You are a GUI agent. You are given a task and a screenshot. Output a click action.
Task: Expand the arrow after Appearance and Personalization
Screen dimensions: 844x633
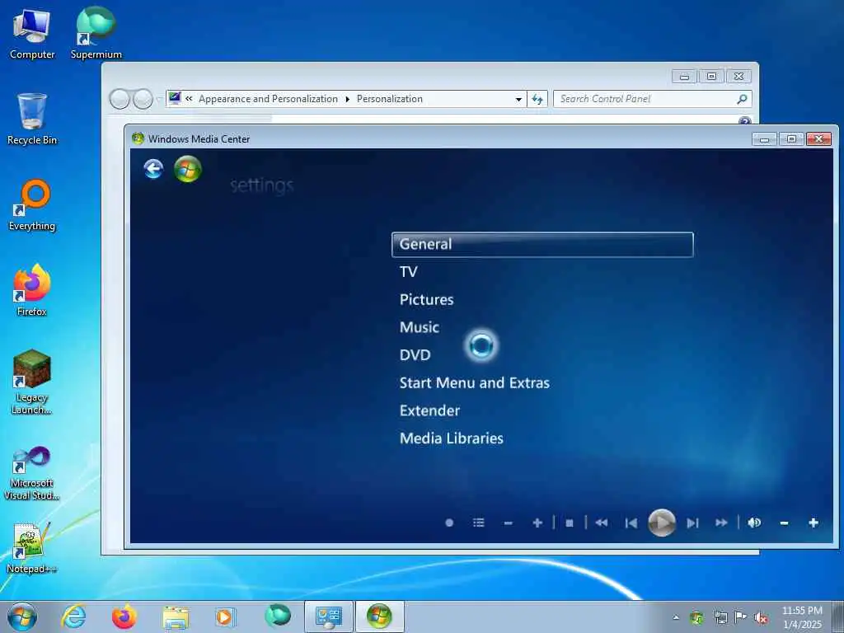point(347,99)
